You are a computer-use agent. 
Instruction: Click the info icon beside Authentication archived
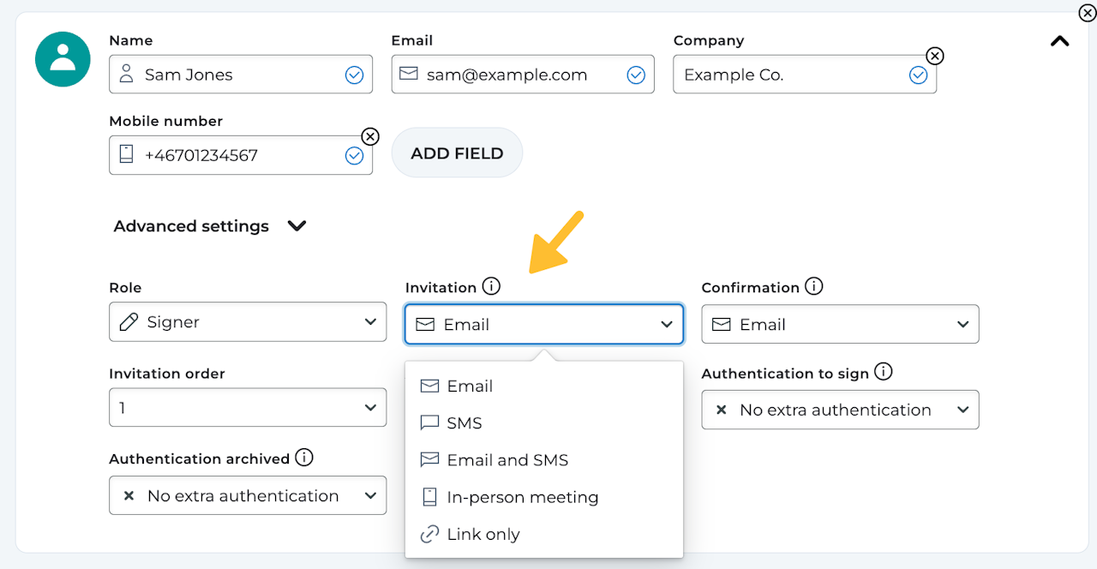coord(304,458)
